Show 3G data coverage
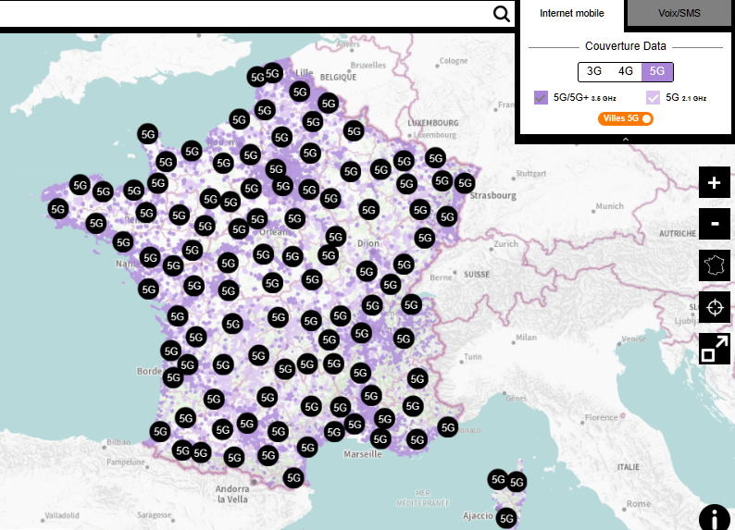This screenshot has width=735, height=530. pyautogui.click(x=594, y=71)
